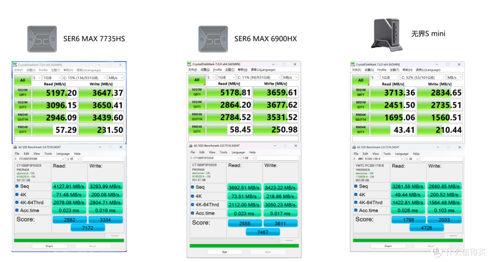Viewport: 490px width, 262px height.
Task: Start RND4K Q32T16 test showing 1695.06 read
Action: coord(361,117)
